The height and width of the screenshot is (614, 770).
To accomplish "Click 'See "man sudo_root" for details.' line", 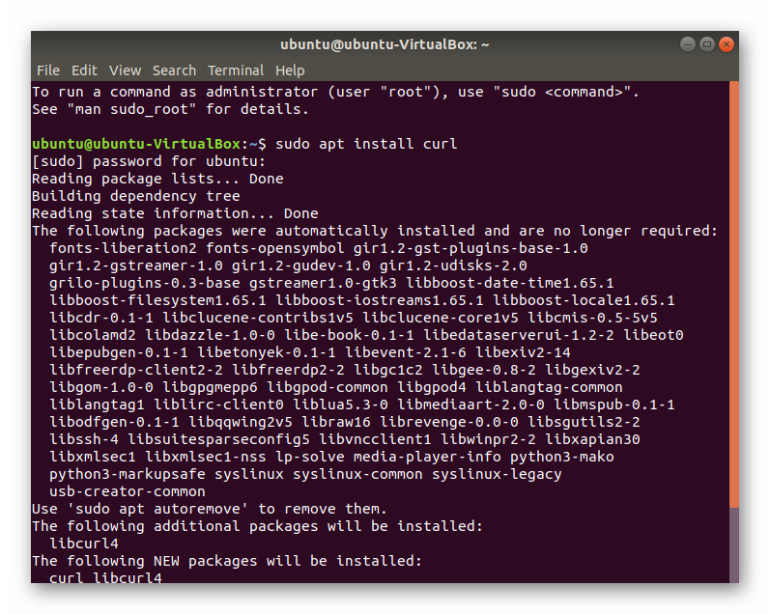I will point(170,109).
